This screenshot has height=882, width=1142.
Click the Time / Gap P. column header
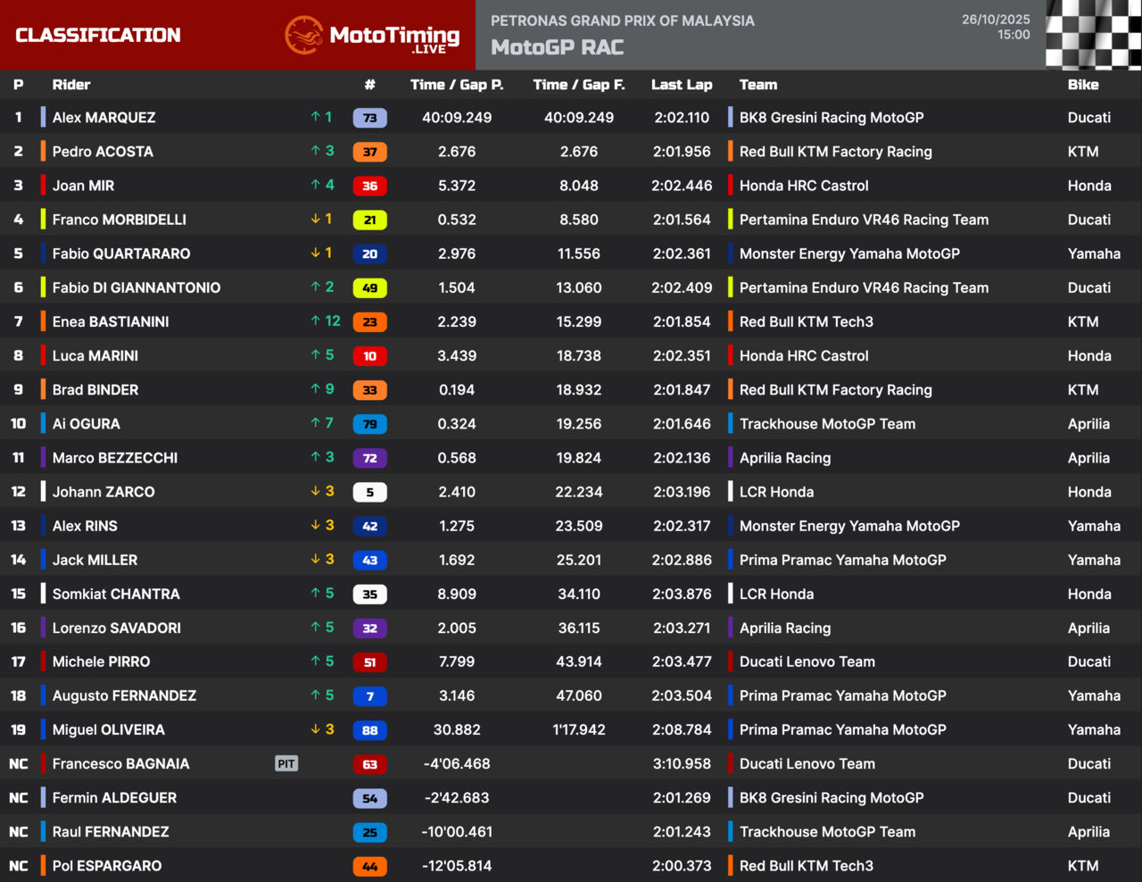tap(457, 85)
